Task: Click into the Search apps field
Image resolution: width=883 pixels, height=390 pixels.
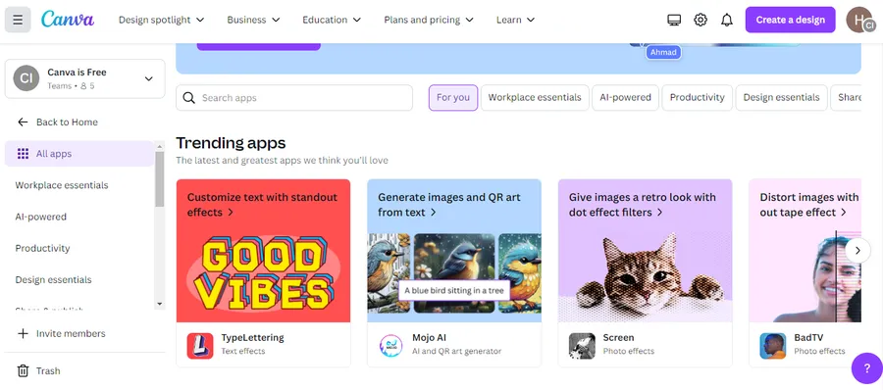Action: click(x=294, y=98)
